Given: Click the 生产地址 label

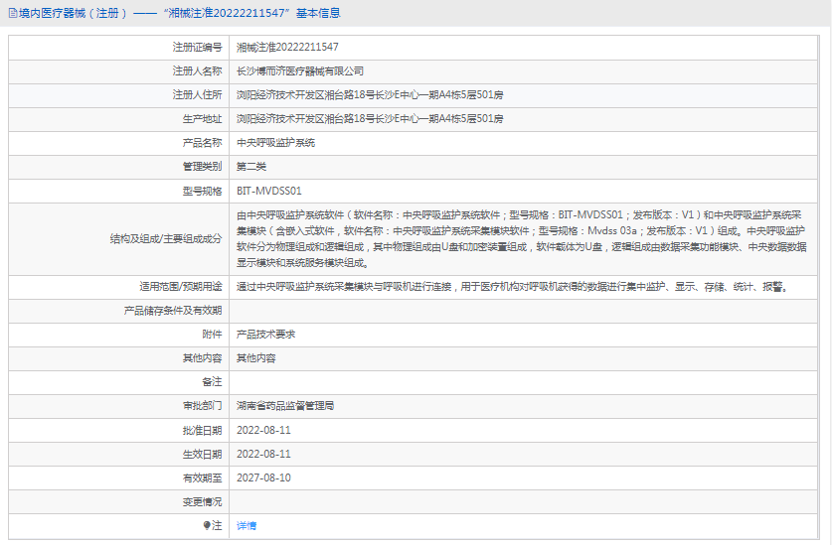Looking at the screenshot, I should pyautogui.click(x=202, y=119).
